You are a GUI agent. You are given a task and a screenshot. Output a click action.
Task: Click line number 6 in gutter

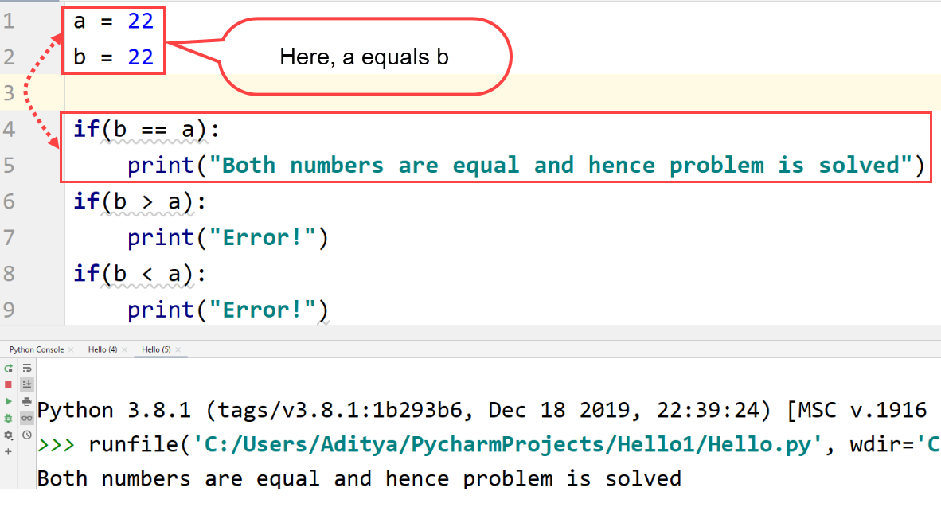tap(9, 201)
